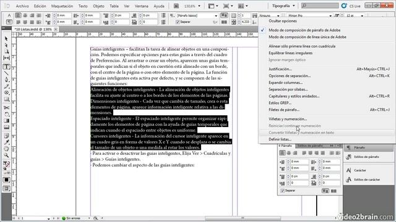Click the CS Live icon

coord(344,6)
